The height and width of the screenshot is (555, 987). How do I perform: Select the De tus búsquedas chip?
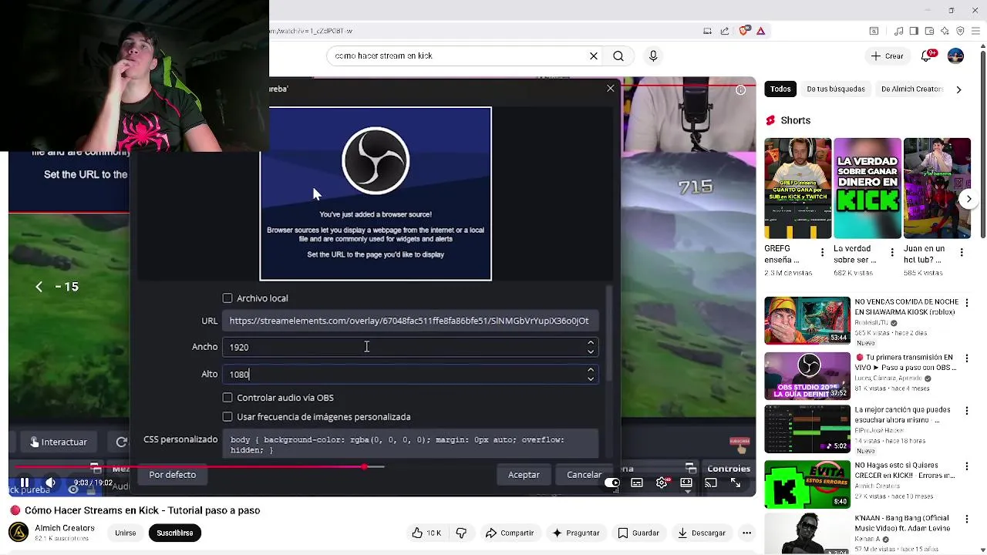point(836,89)
